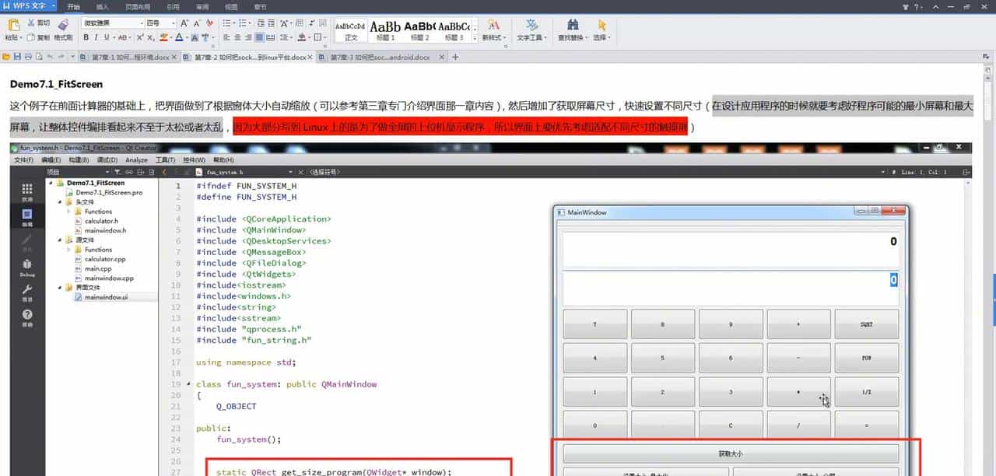Open the 四号 font size dropdown
This screenshot has height=476, width=996.
(173, 23)
